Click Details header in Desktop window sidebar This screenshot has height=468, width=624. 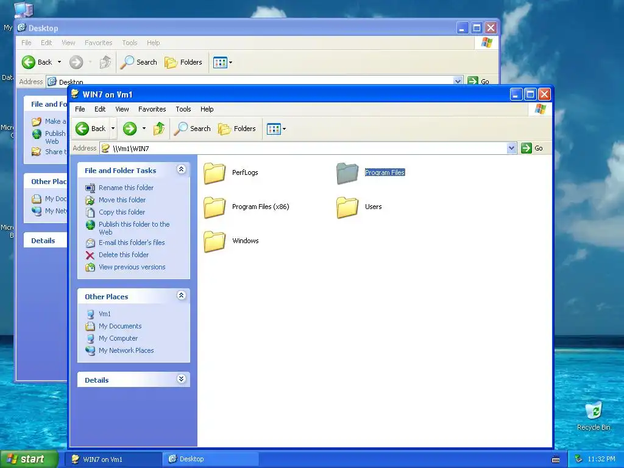pyautogui.click(x=43, y=240)
